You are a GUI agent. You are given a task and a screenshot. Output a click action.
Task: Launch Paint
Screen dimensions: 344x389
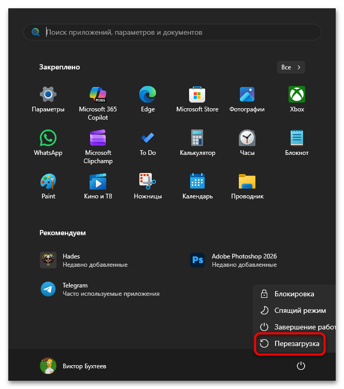coord(48,186)
